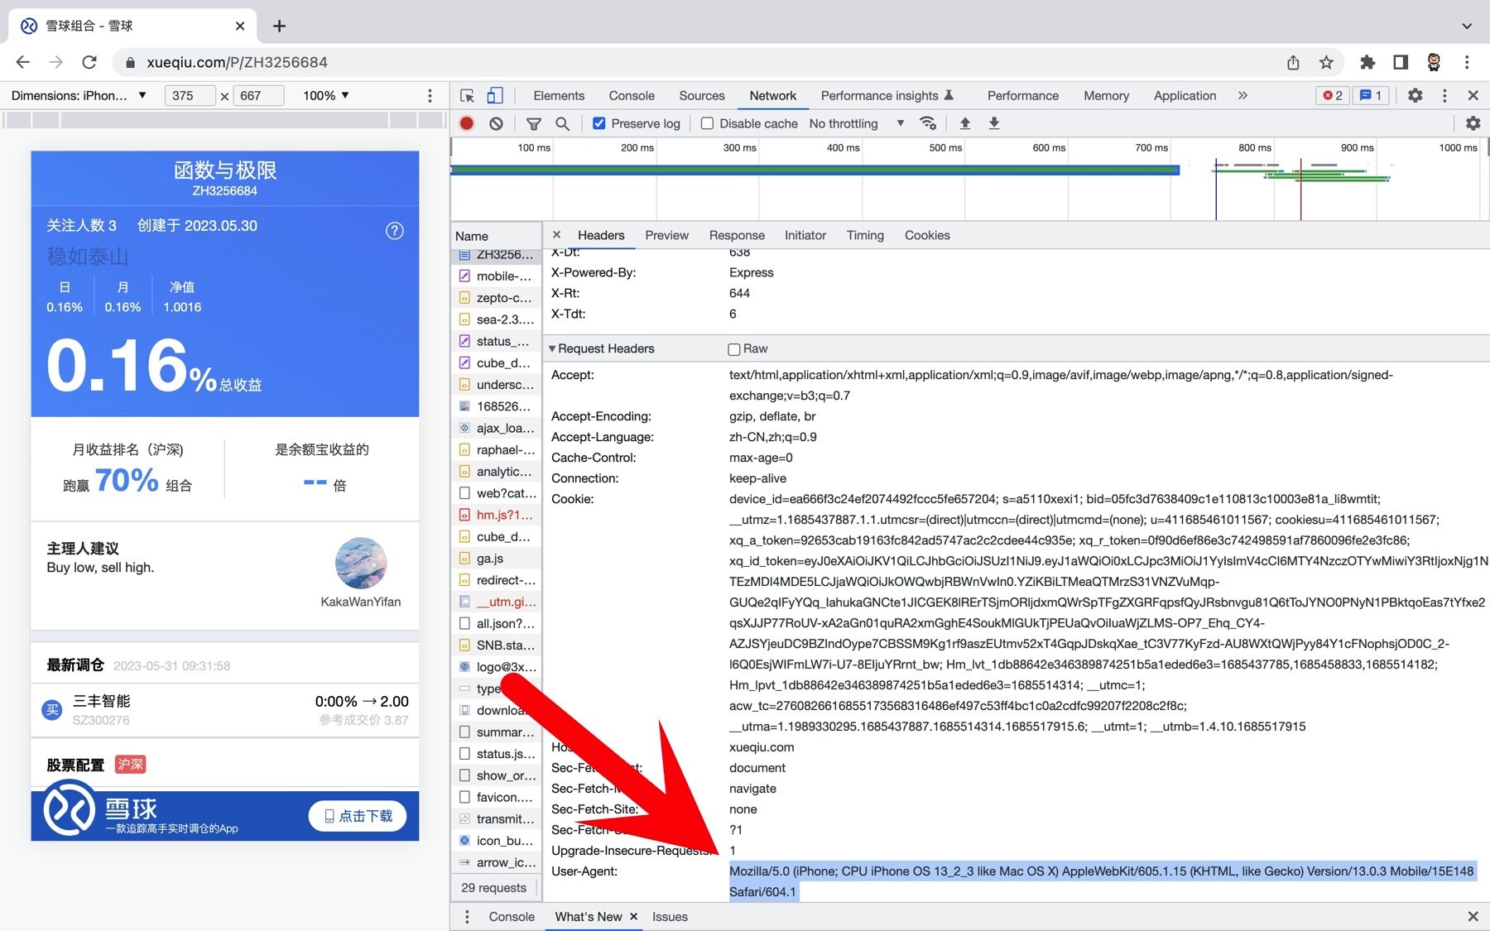Toggle the device toolbar icon

(x=495, y=95)
